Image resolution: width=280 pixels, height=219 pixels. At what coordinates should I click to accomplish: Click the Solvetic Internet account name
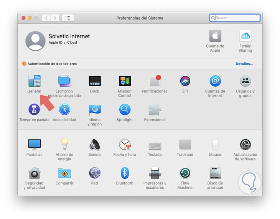point(69,36)
